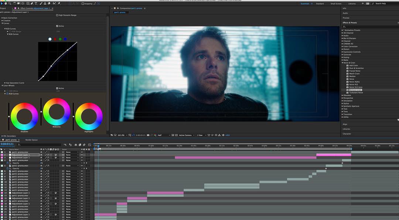This screenshot has height=220, width=399.
Task: Select the Clone Stamp tool
Action: (x=45, y=3)
